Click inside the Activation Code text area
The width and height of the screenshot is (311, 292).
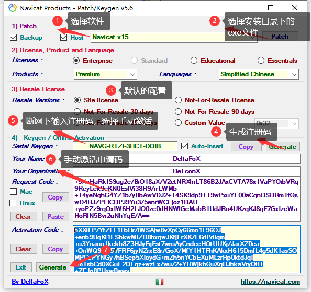tap(186, 249)
